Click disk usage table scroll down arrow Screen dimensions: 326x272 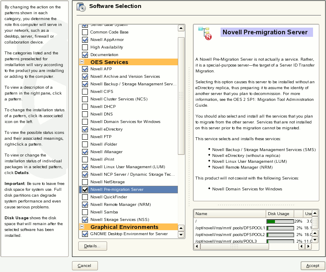coord(315,240)
